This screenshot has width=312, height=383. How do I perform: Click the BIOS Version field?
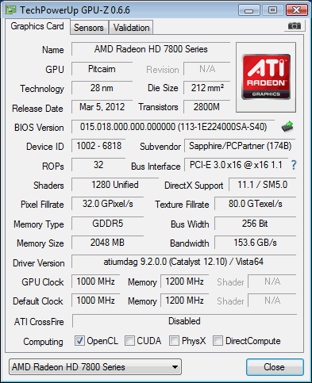[173, 127]
